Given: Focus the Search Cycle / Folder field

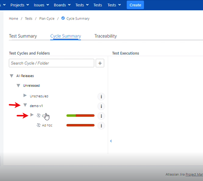Looking at the screenshot, I should coord(51,63).
